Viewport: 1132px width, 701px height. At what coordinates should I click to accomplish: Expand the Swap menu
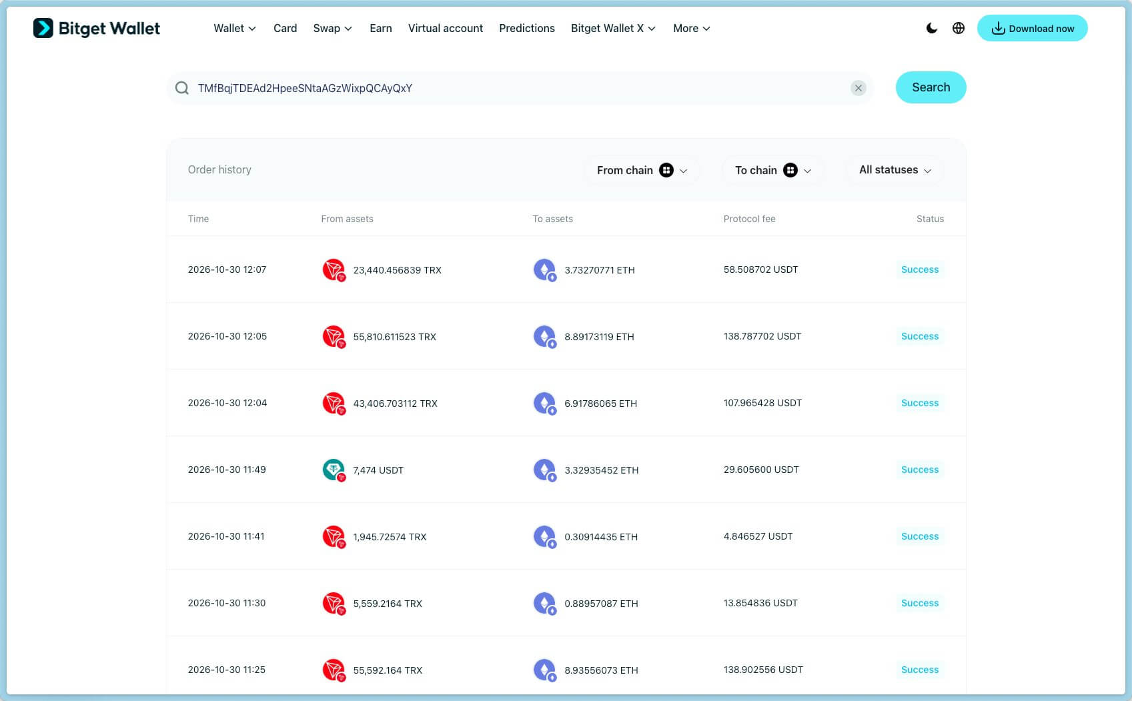point(333,28)
